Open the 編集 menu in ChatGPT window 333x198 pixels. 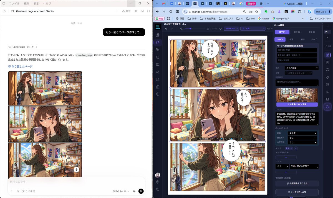[27, 4]
